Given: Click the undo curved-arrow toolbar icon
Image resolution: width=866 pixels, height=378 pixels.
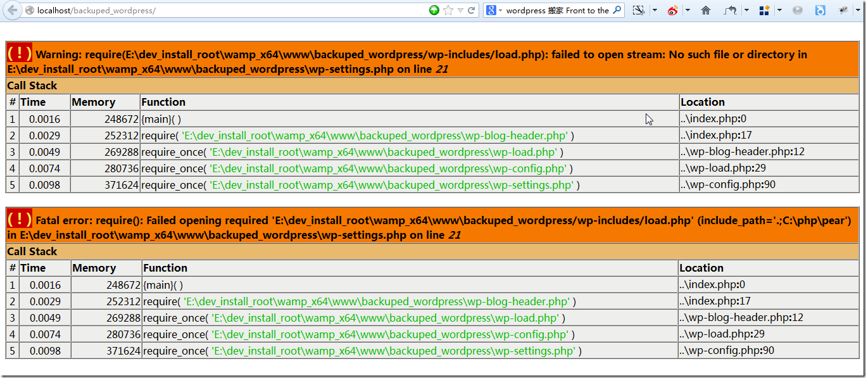Looking at the screenshot, I should point(731,10).
